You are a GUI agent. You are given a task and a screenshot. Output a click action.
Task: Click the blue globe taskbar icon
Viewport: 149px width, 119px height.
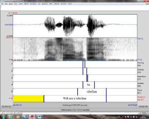[25, 117]
